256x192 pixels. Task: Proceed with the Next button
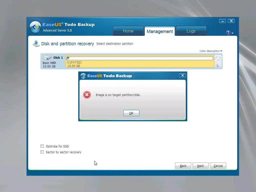(x=200, y=166)
